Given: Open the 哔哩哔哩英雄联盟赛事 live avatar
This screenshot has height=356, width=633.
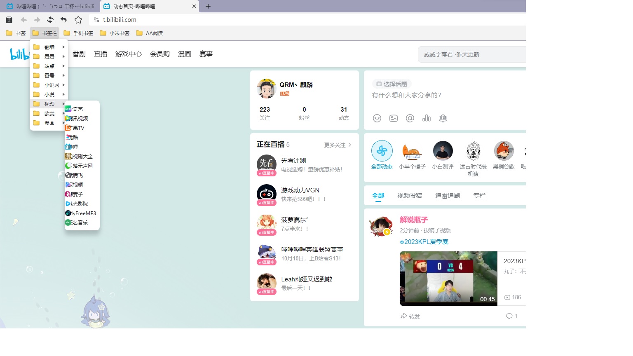Looking at the screenshot, I should 267,254.
